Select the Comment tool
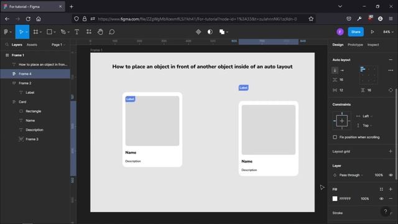This screenshot has height=224, width=398. pos(112,32)
